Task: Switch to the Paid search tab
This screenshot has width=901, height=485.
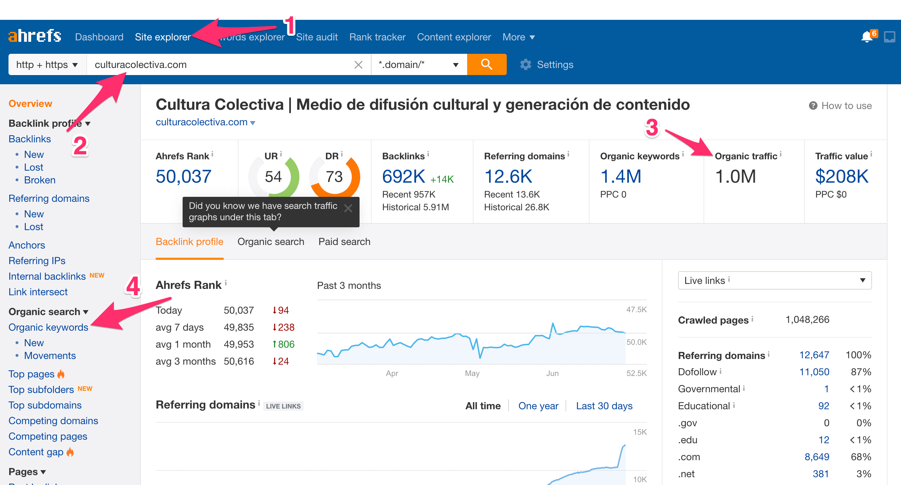Action: pos(344,241)
